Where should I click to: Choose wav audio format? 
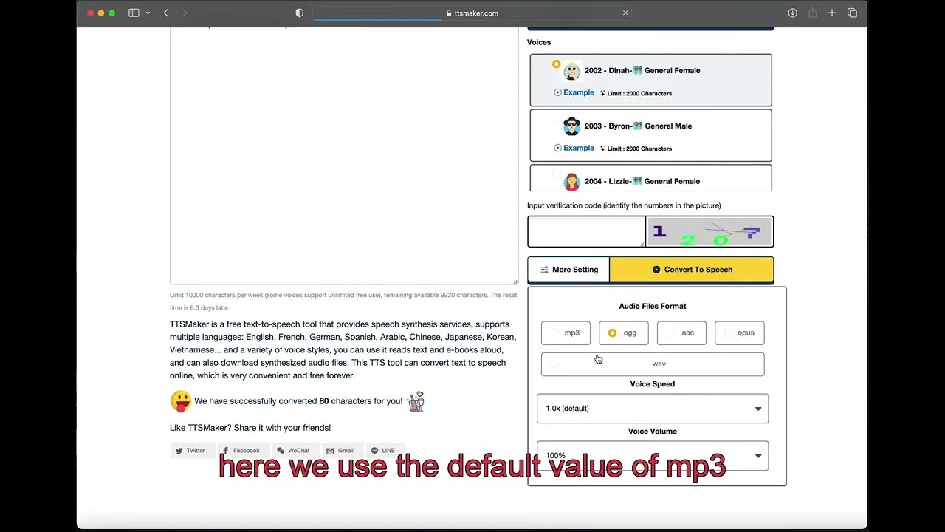coord(653,364)
